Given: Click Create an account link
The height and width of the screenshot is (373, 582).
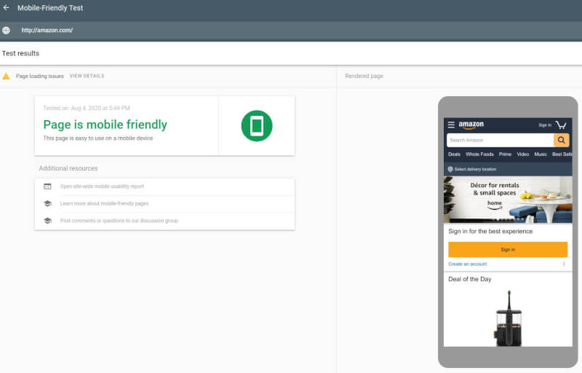Looking at the screenshot, I should (467, 264).
